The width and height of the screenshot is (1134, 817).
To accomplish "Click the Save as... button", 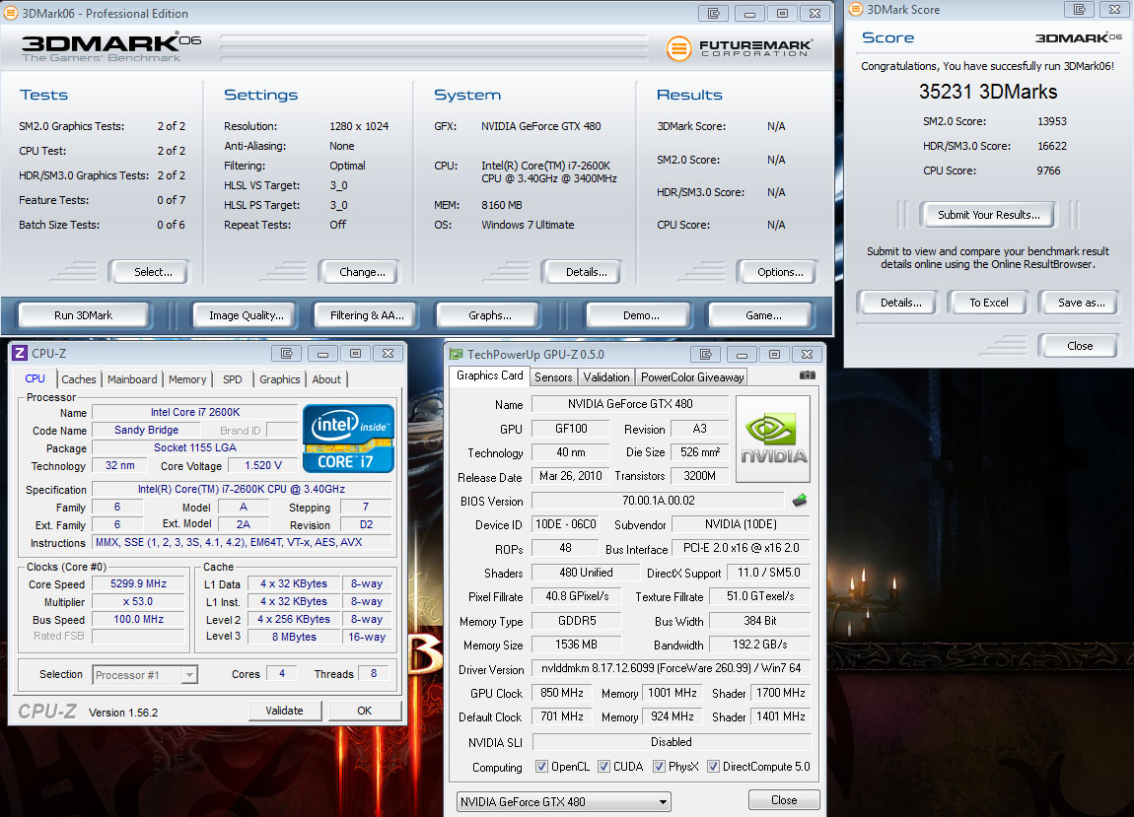I will [1081, 303].
